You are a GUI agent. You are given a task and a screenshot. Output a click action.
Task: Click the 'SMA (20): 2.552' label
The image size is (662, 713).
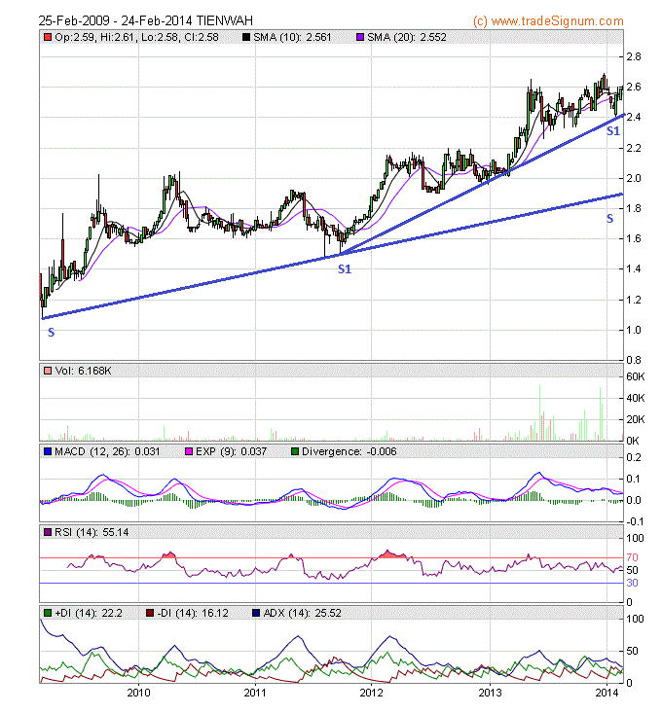[407, 37]
